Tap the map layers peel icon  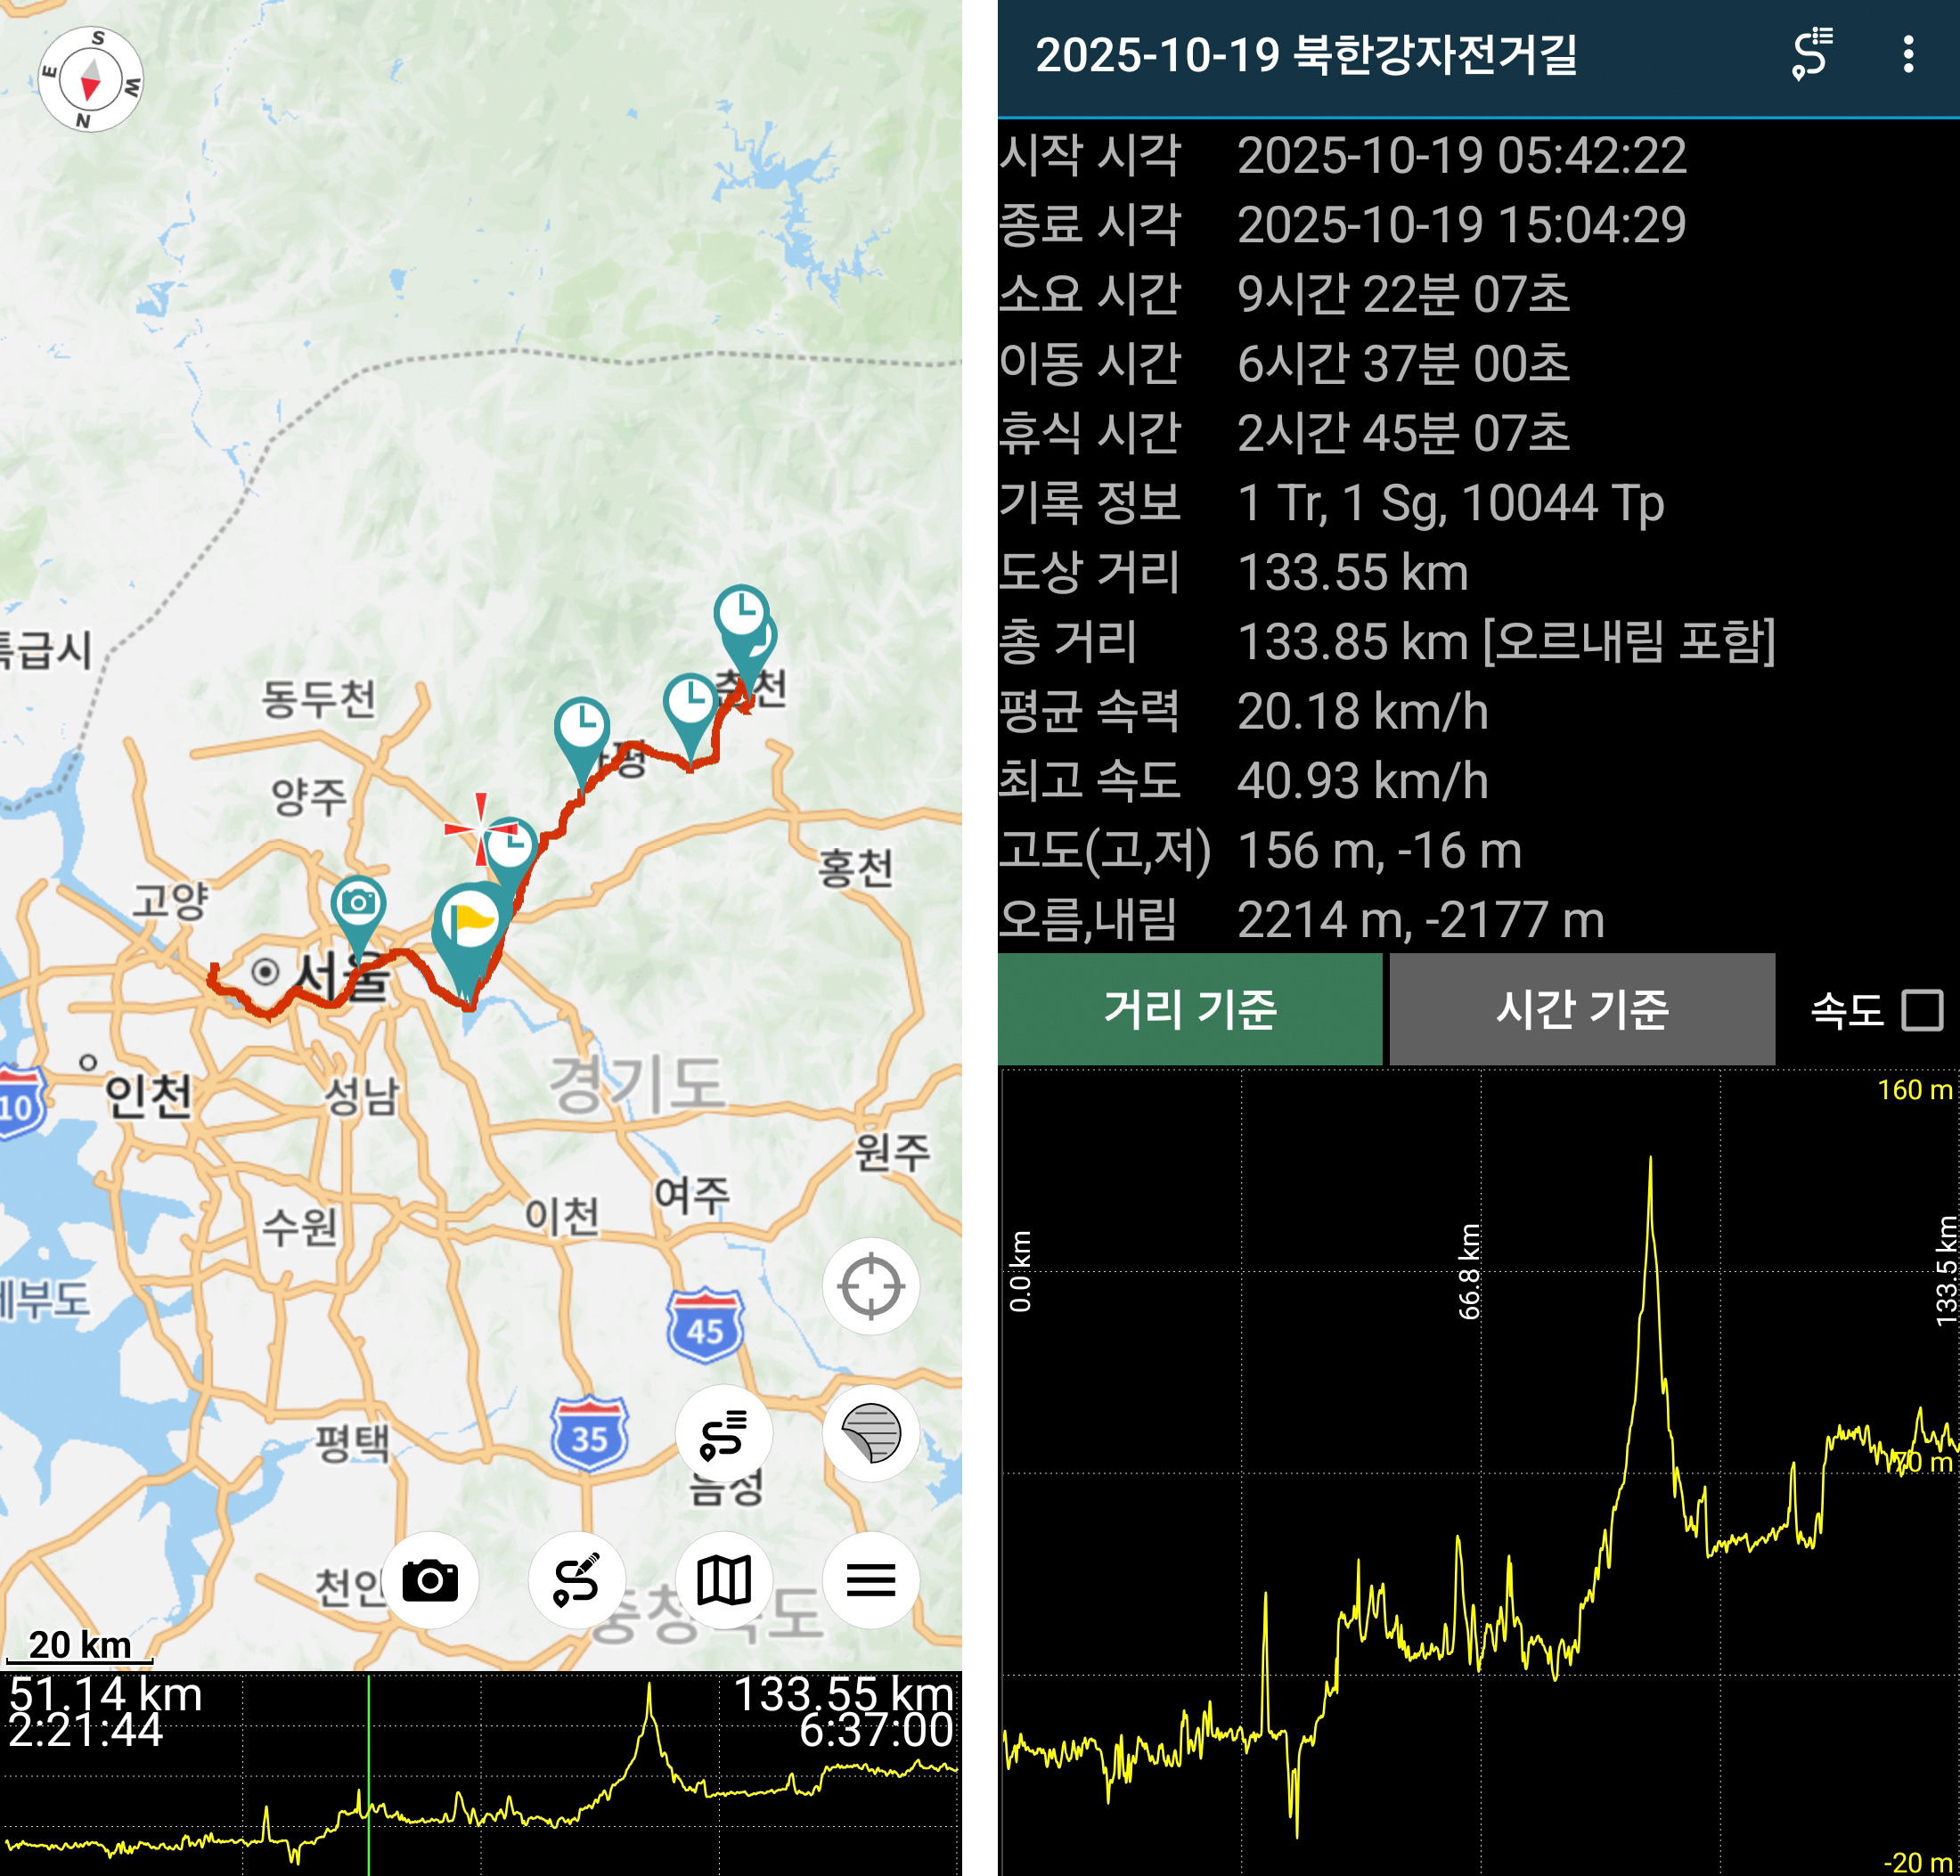(x=870, y=1434)
